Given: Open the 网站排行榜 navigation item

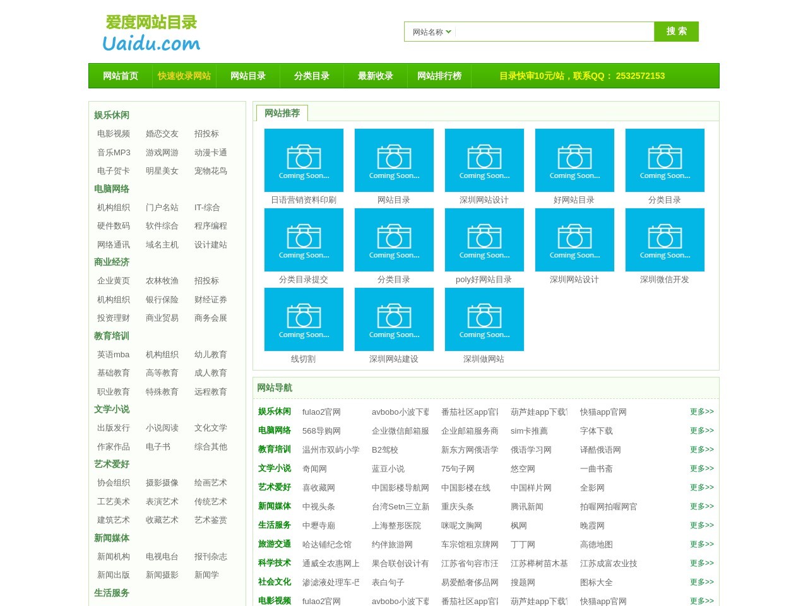Looking at the screenshot, I should coord(439,76).
